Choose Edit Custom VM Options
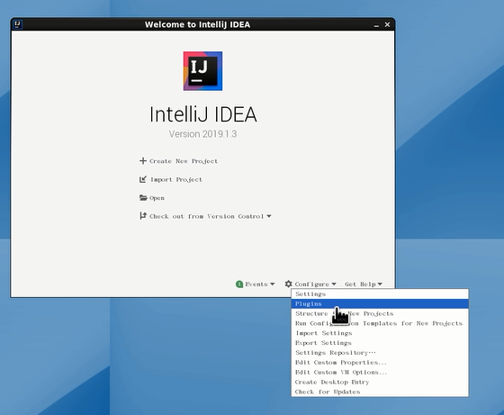The width and height of the screenshot is (504, 415). tap(380, 373)
